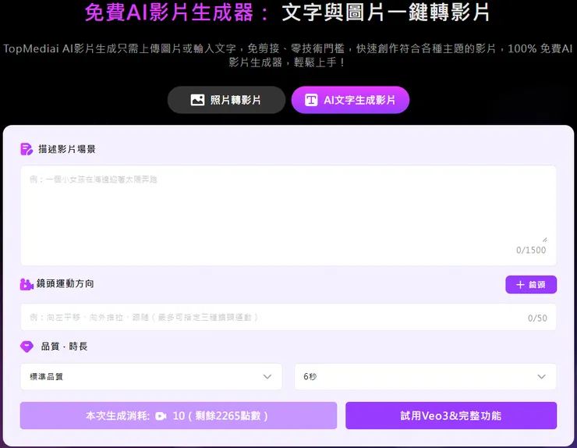This screenshot has width=577, height=448.
Task: Click the photo icon in 照片轉影片 tab
Action: (x=197, y=100)
